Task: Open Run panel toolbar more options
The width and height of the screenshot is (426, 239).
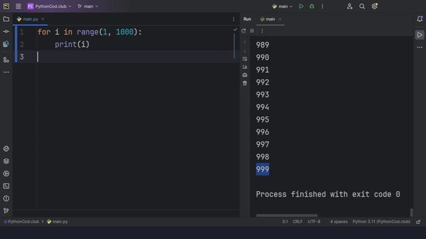Action: click(262, 31)
